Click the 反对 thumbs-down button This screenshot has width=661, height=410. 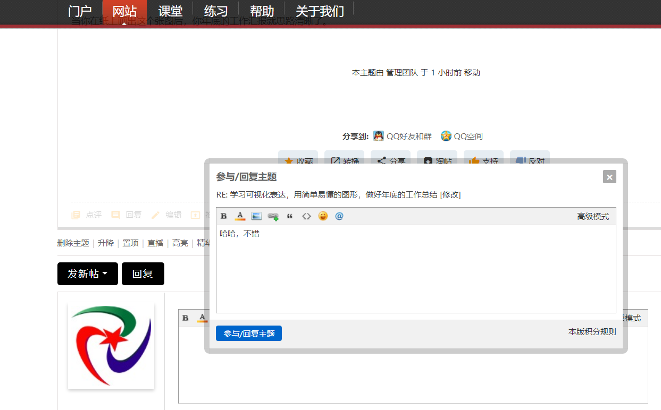click(x=529, y=161)
